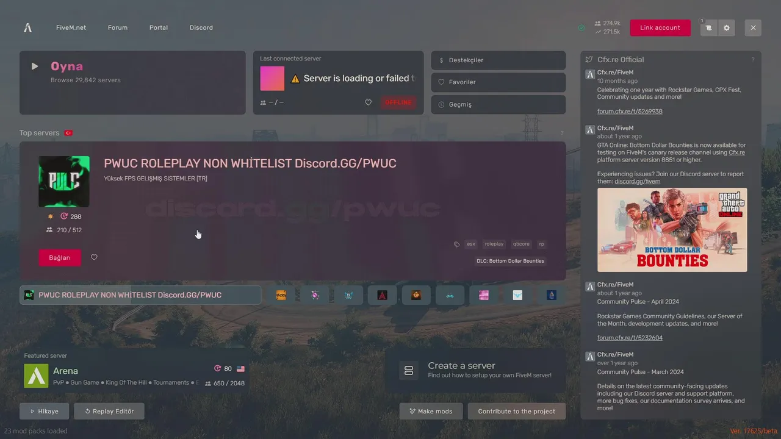The height and width of the screenshot is (439, 781).
Task: Open the Forum menu item
Action: (x=118, y=27)
